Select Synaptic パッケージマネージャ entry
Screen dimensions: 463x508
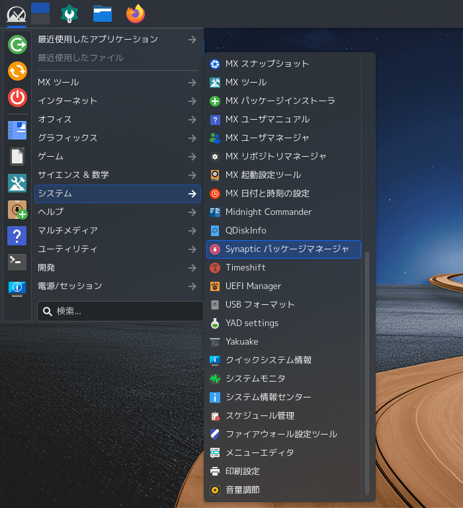(x=284, y=249)
